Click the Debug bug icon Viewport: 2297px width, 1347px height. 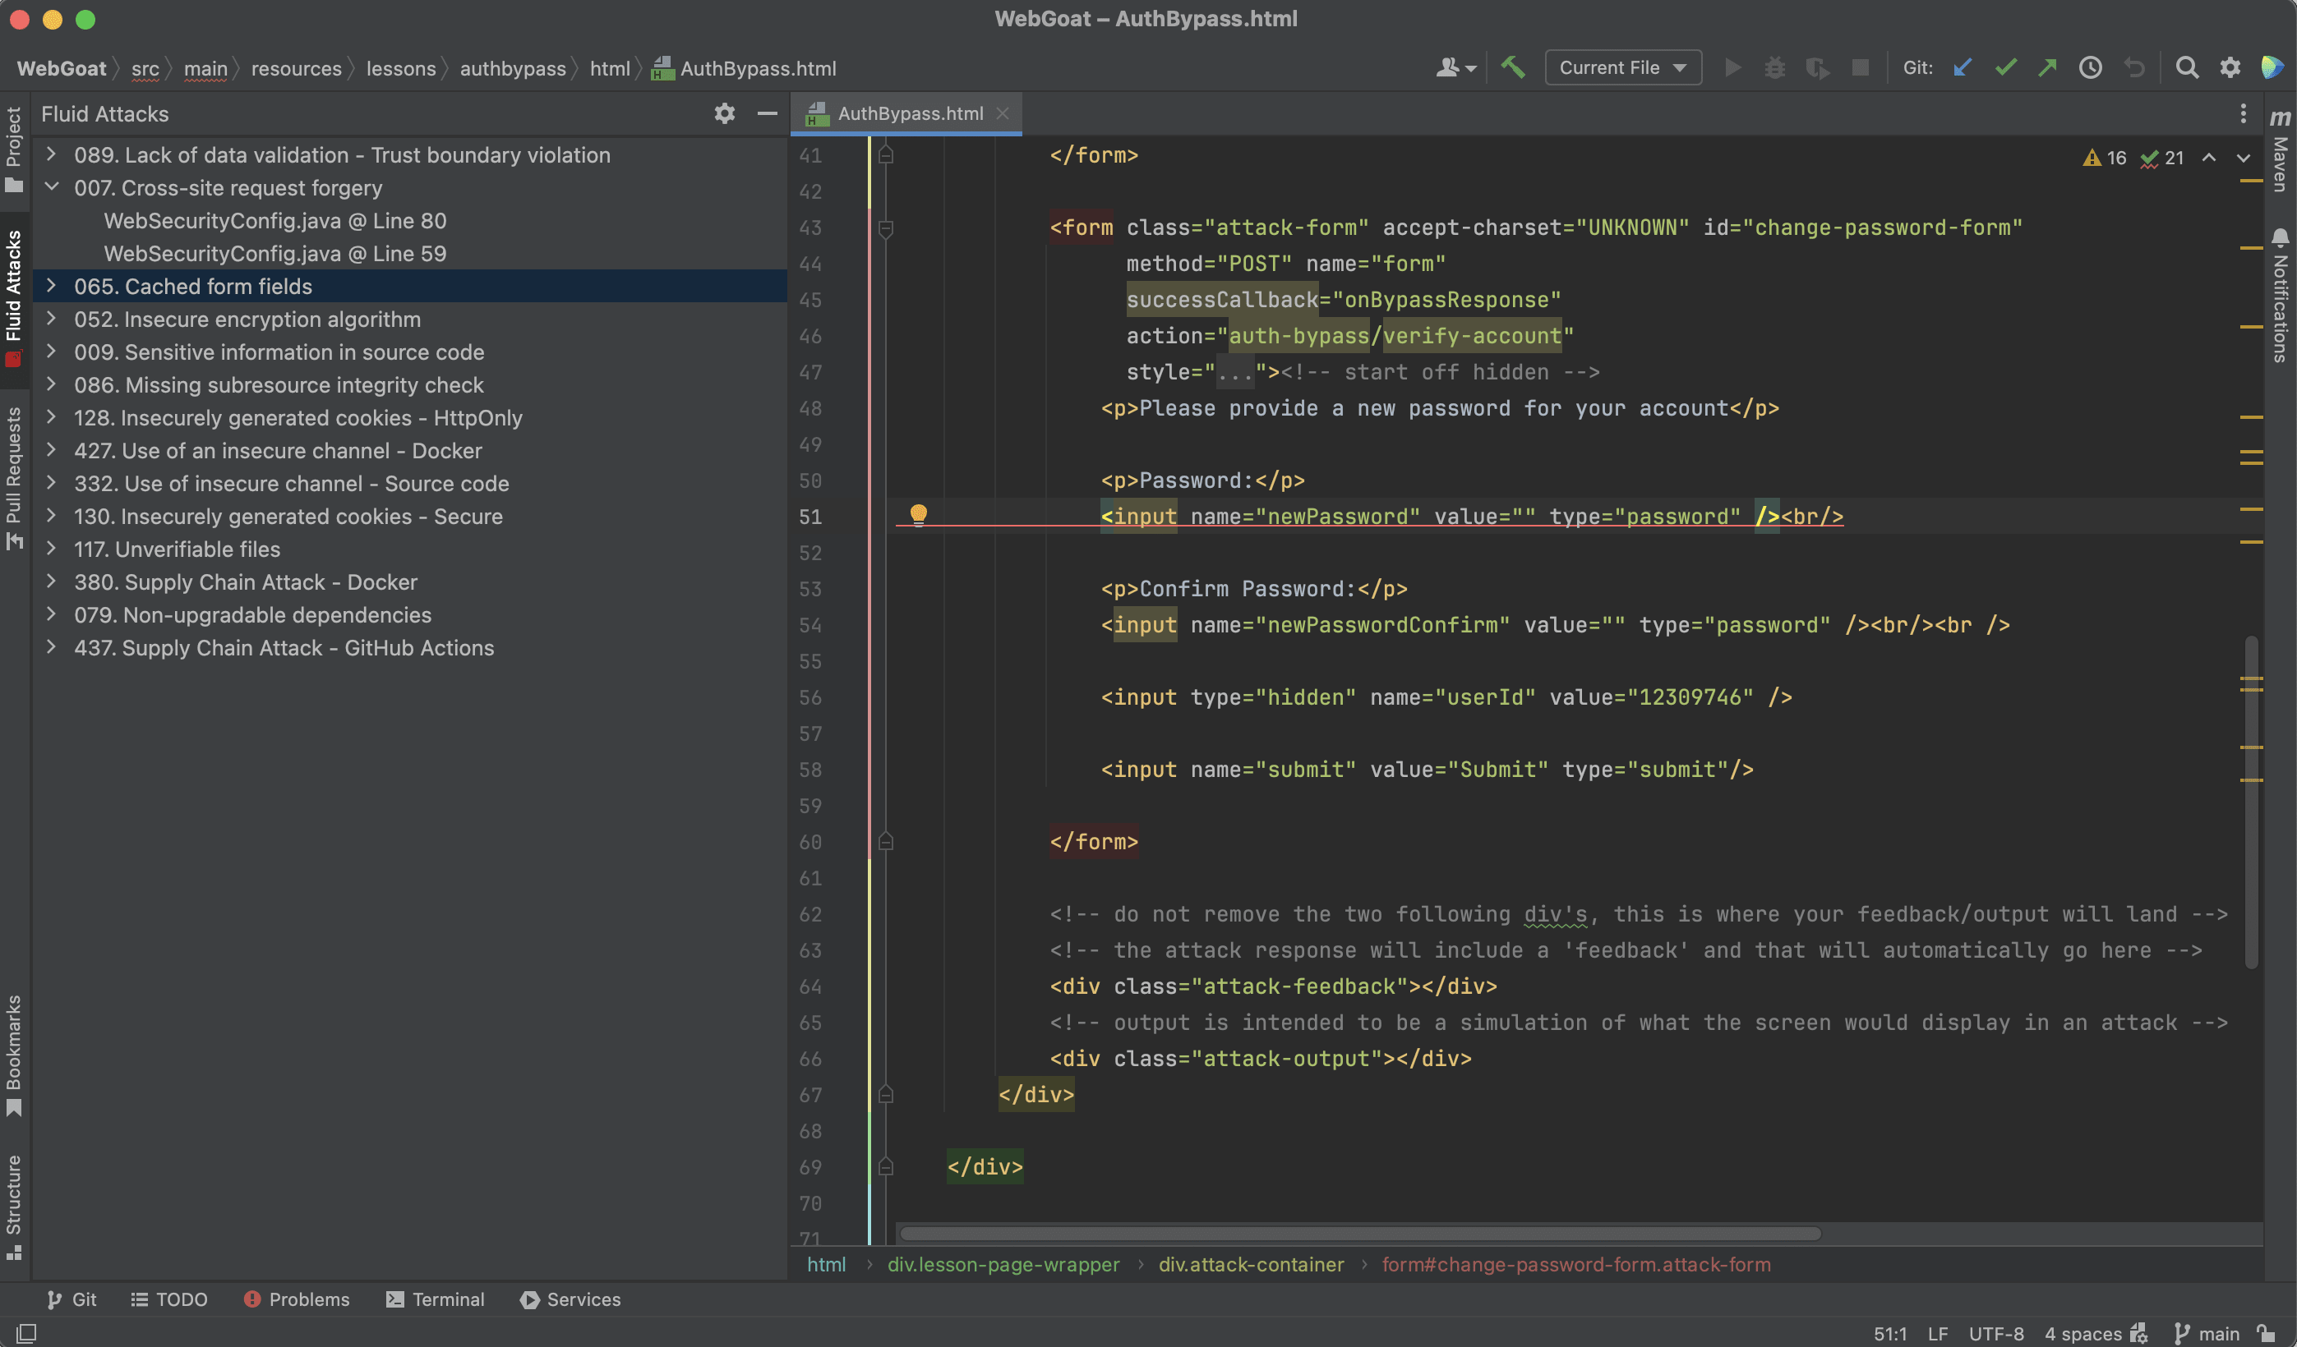pyautogui.click(x=1774, y=67)
